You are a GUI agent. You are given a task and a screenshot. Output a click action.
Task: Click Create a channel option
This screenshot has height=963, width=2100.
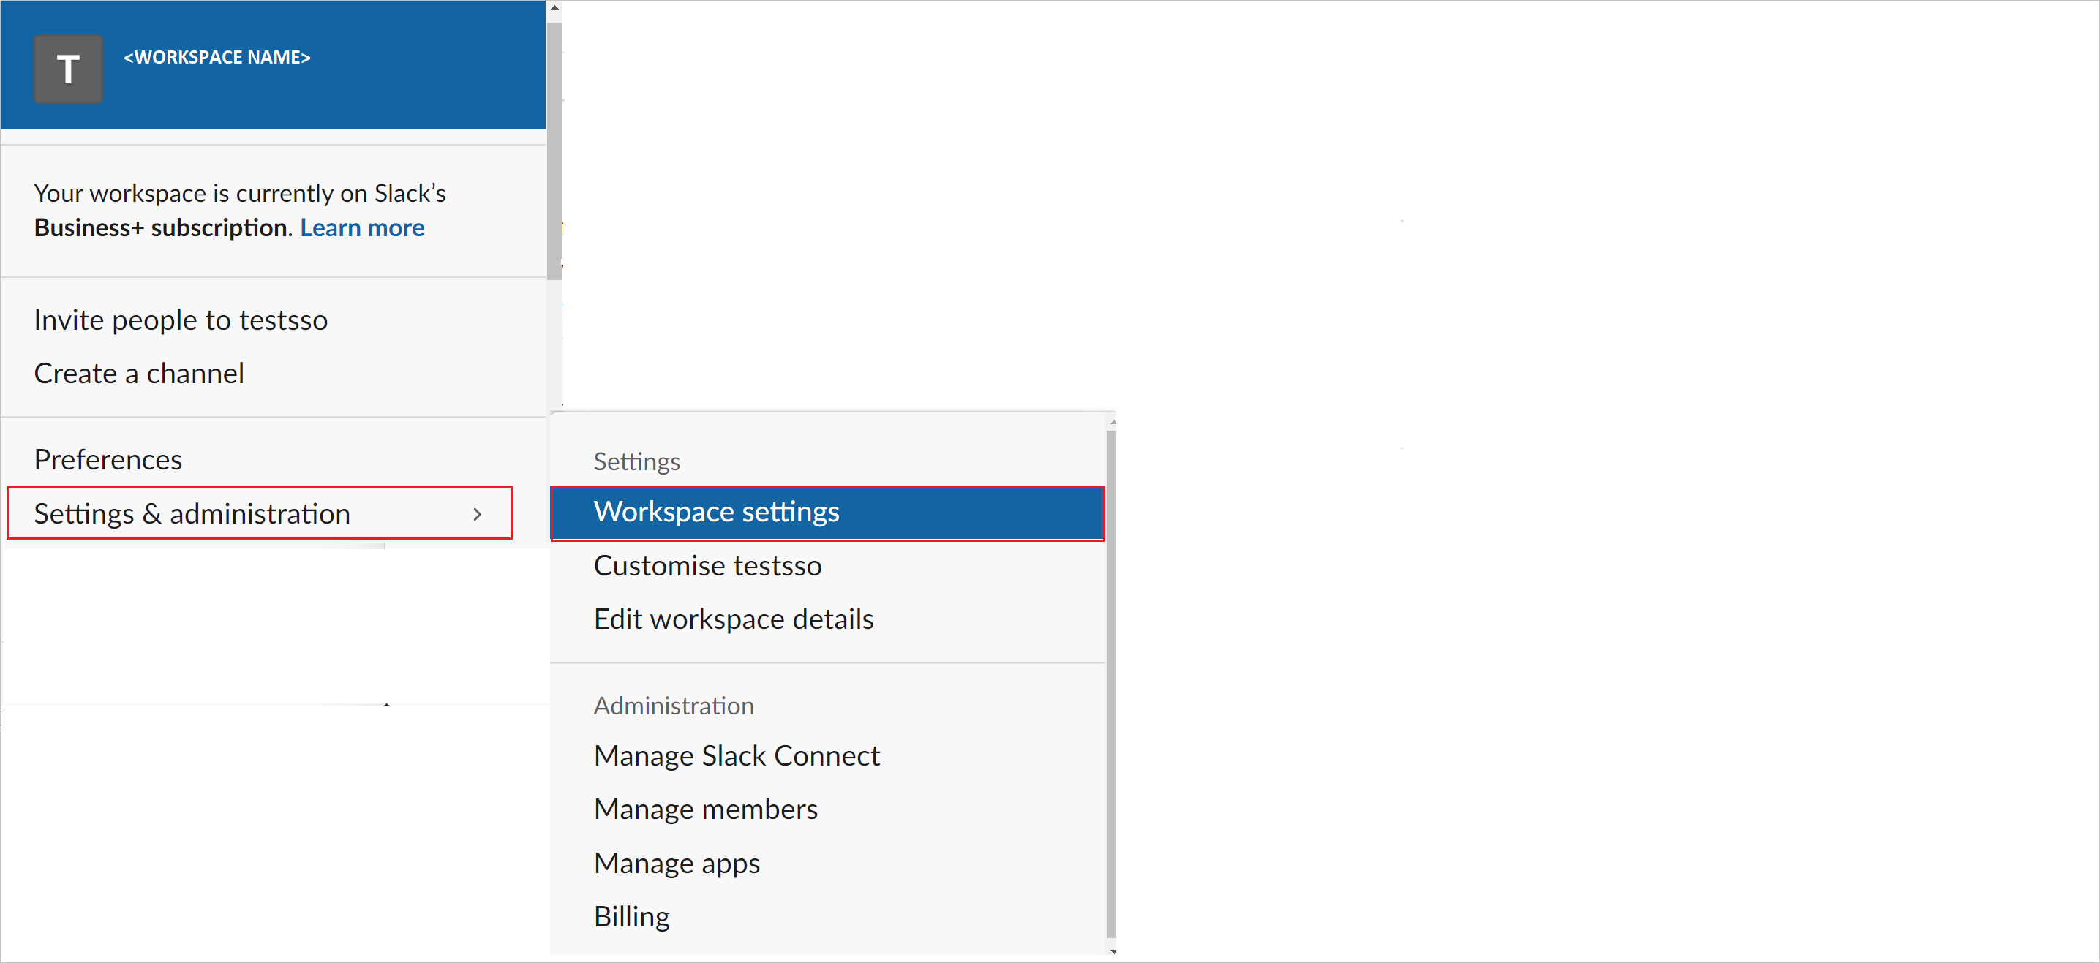(139, 374)
